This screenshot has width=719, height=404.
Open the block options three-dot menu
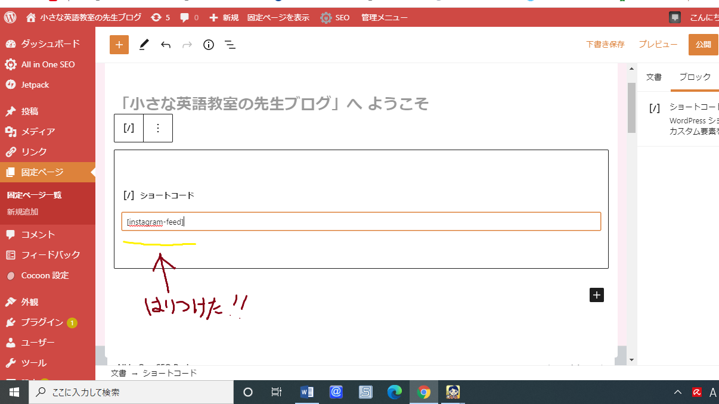[158, 128]
